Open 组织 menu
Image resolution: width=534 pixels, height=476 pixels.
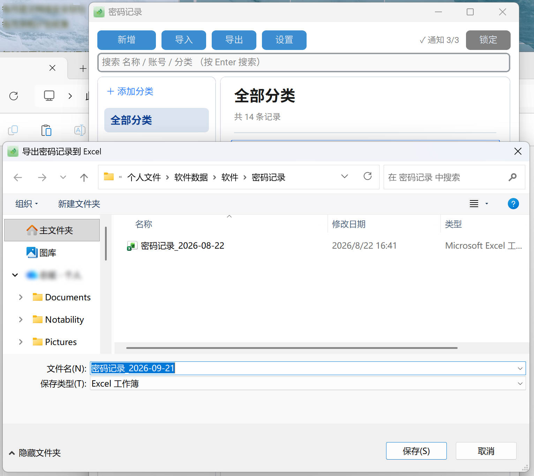tap(27, 204)
